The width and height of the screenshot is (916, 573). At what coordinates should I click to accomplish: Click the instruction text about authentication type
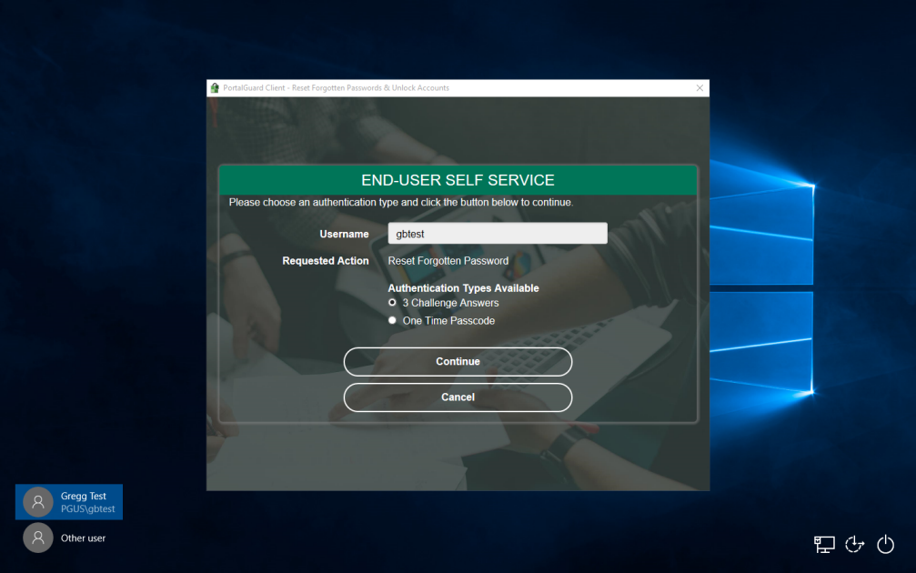click(401, 202)
